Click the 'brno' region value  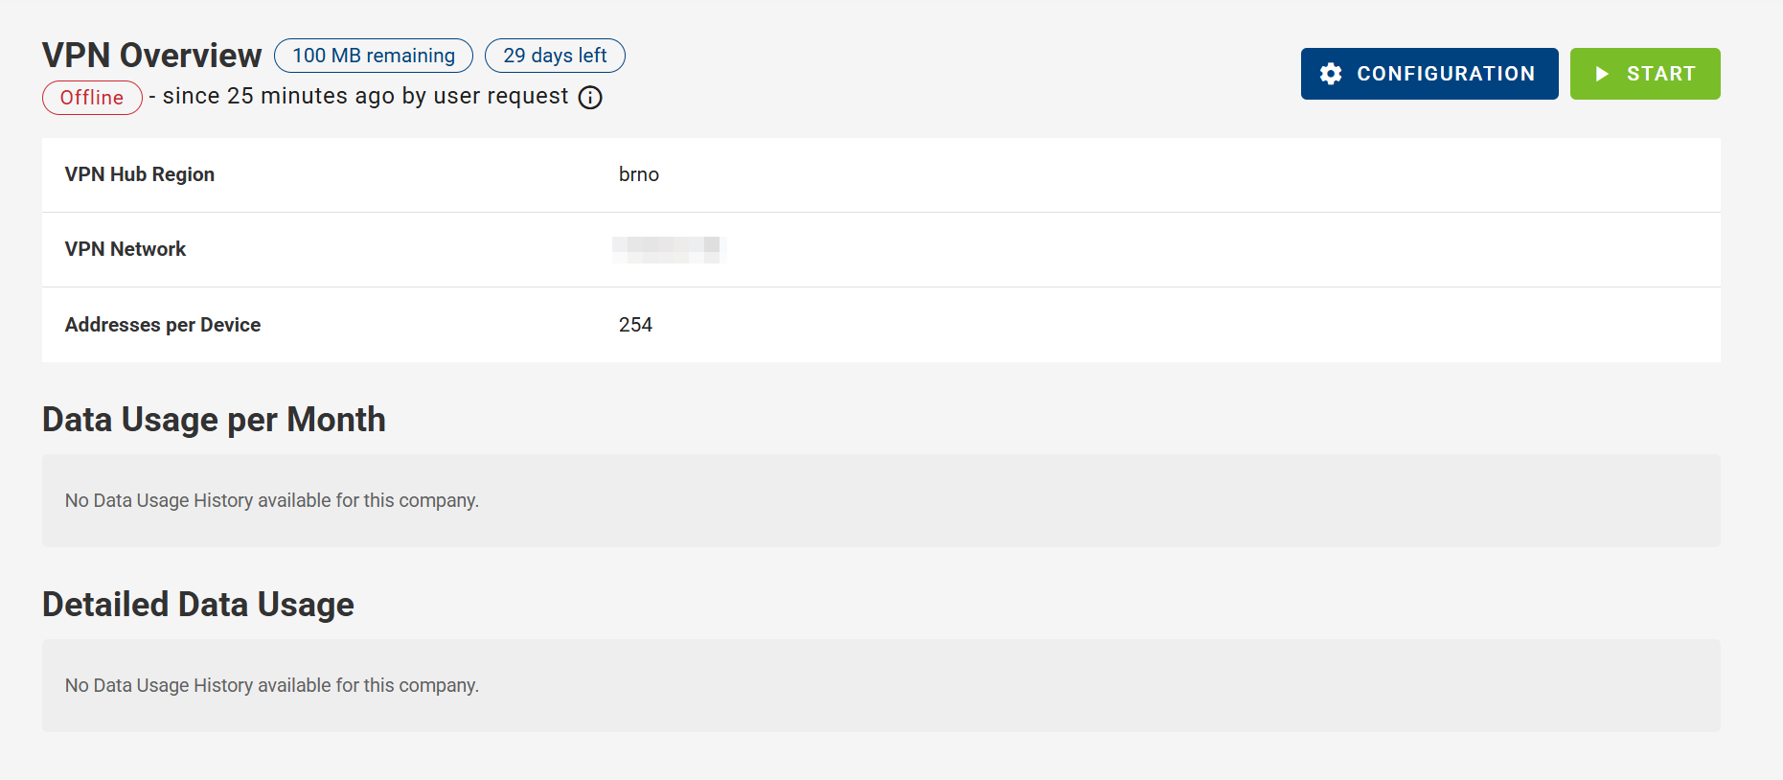coord(639,174)
